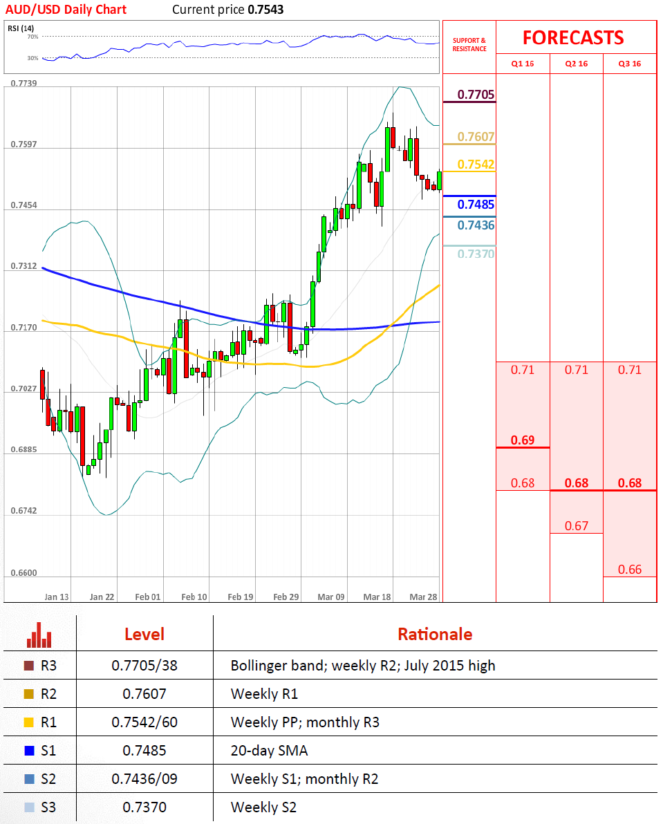
Task: Click the Q3 16 forecast column header
Action: (x=629, y=64)
